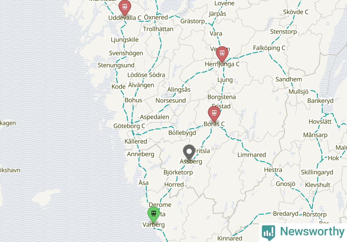Click the Skövde C station label
The width and height of the screenshot is (347, 242).
click(296, 12)
